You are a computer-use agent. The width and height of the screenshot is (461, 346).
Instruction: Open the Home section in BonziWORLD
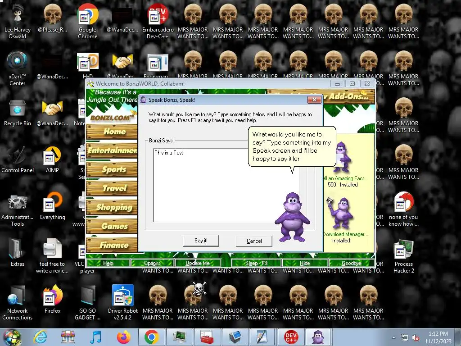coord(112,132)
